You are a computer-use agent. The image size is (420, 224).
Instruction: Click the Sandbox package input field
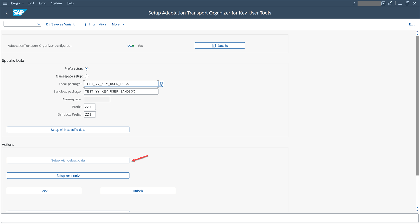(121, 91)
